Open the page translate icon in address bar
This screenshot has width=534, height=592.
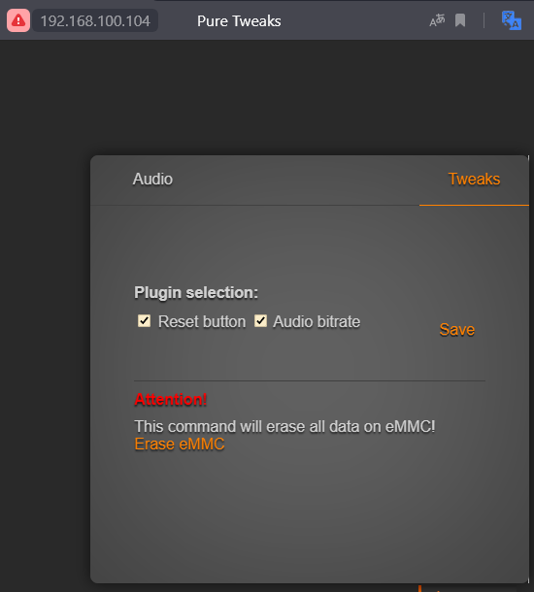click(437, 20)
